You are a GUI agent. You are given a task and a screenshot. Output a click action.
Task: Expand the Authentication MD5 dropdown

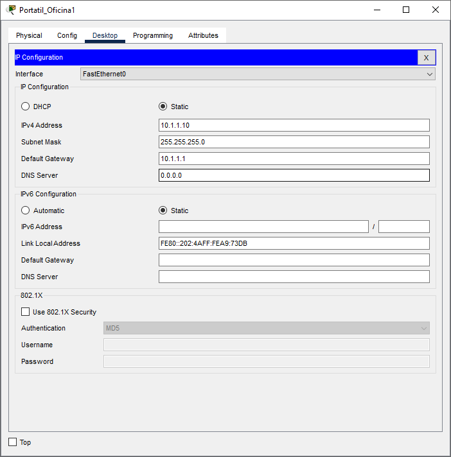266,328
